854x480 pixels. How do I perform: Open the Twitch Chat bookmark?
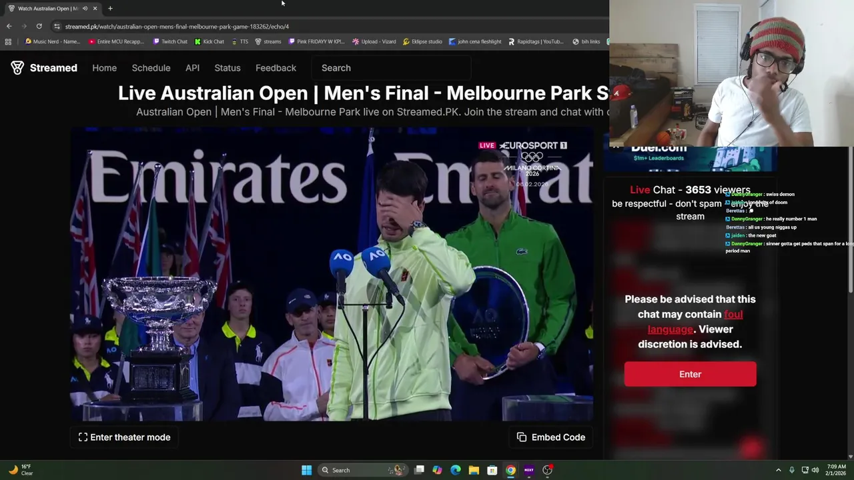[x=170, y=41]
